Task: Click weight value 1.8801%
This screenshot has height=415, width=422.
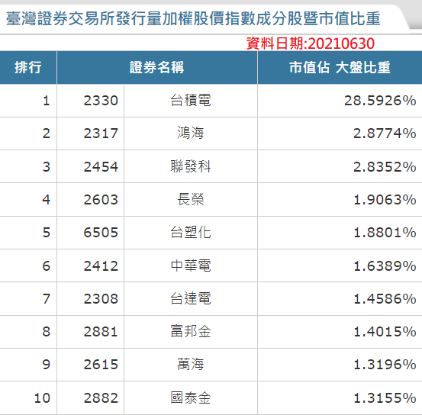Action: (x=385, y=233)
